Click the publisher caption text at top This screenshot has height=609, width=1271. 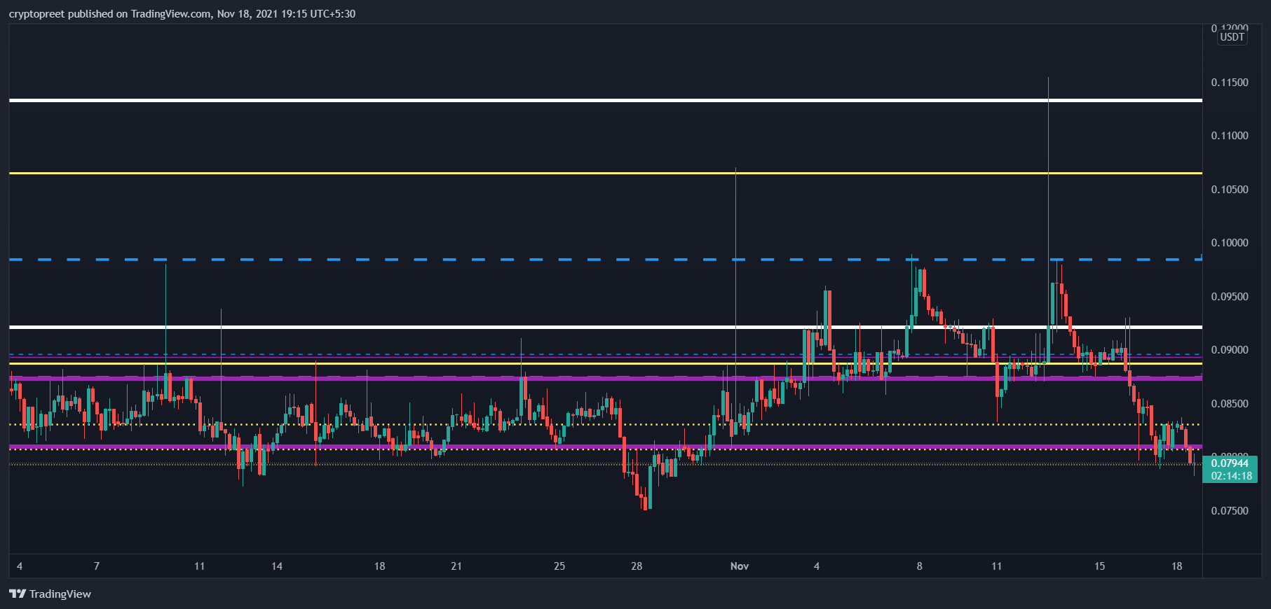point(182,14)
